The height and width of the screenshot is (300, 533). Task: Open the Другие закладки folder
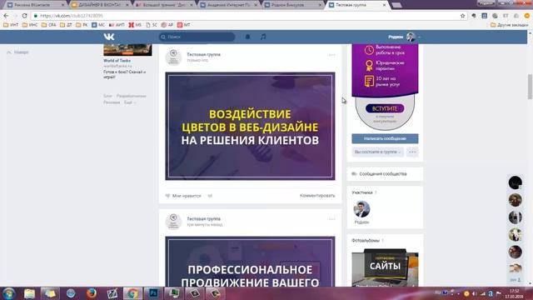(509, 25)
